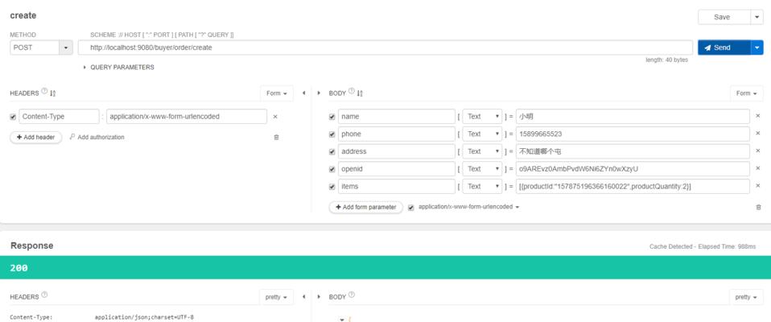Toggle the items parameter checkbox
771x322 pixels.
tap(332, 187)
